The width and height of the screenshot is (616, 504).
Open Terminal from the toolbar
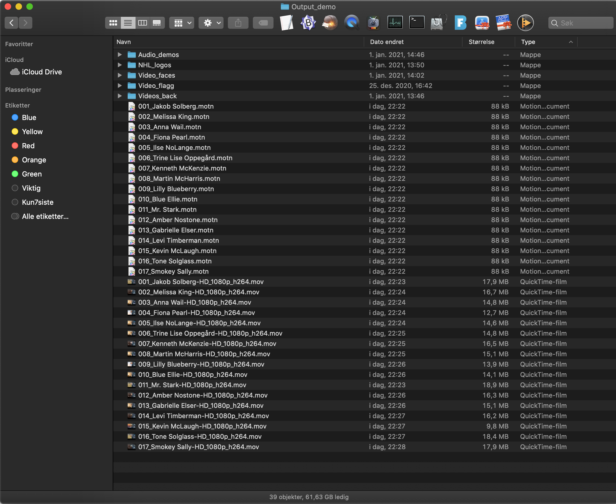point(417,23)
